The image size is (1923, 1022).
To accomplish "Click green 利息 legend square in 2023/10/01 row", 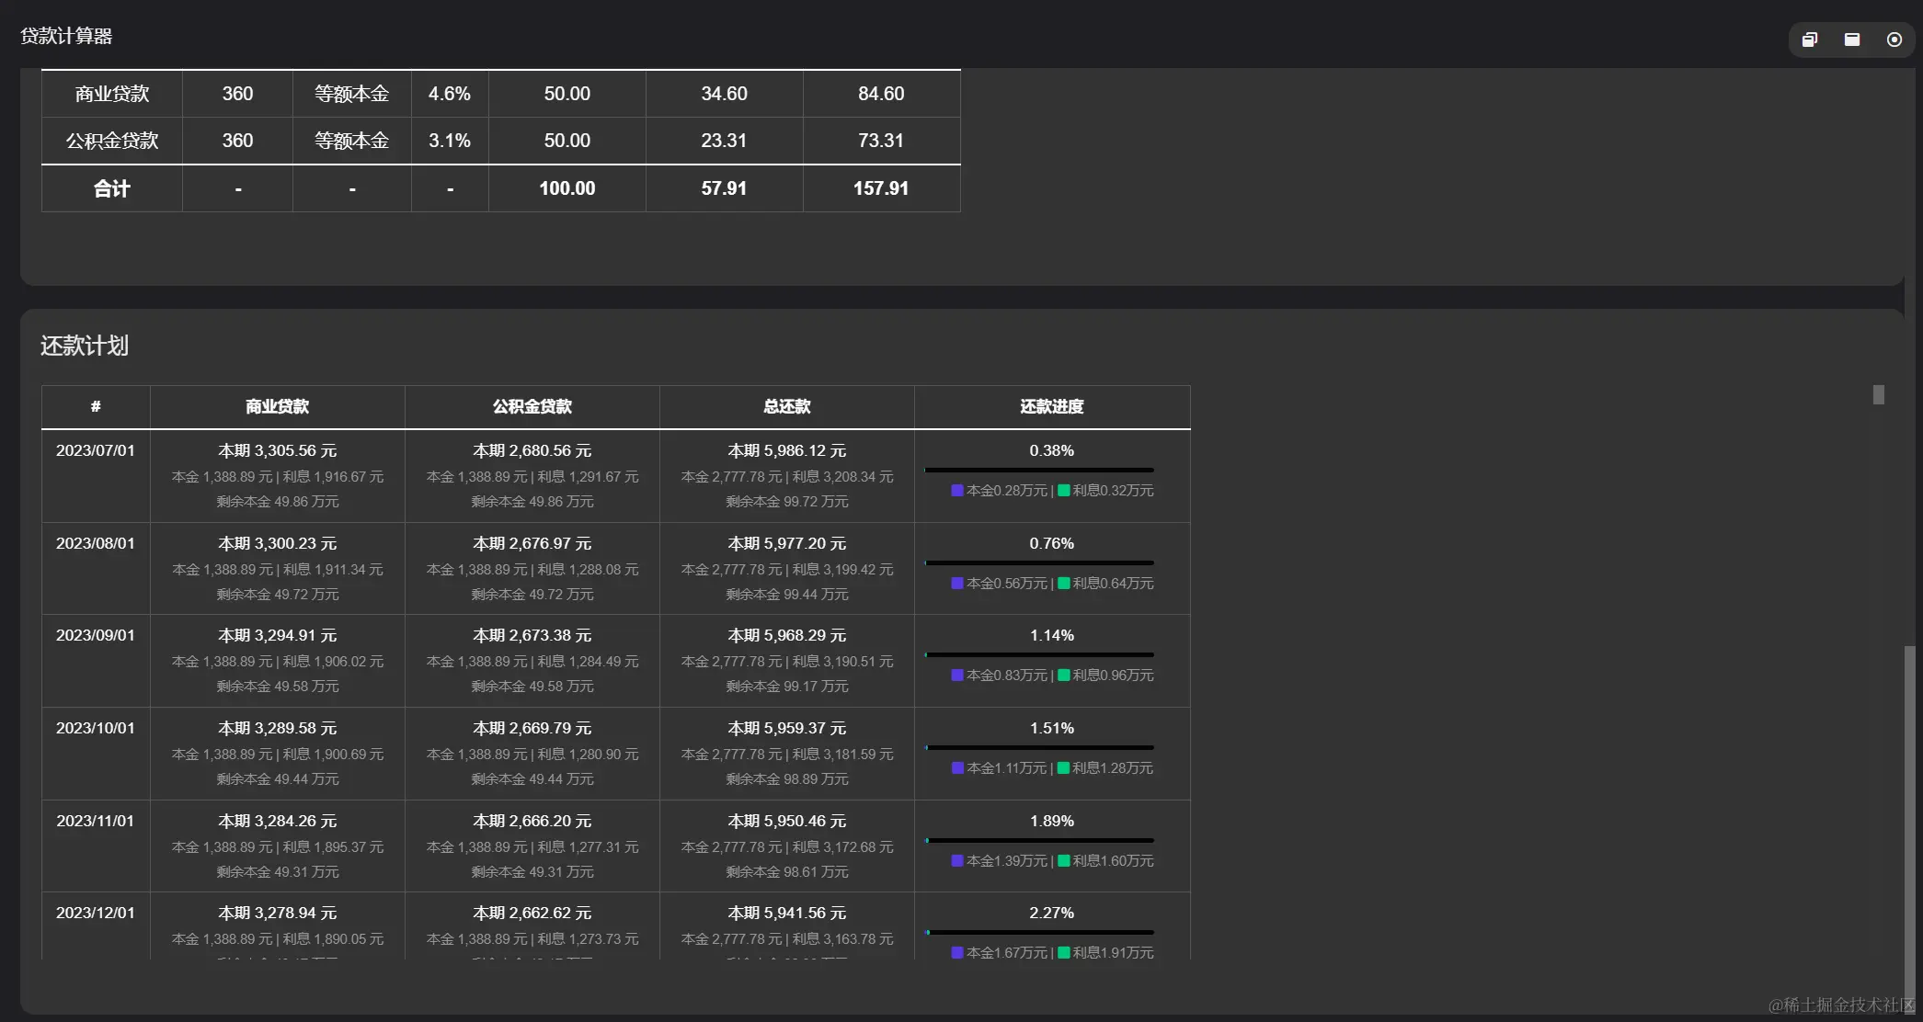I will [x=1063, y=768].
